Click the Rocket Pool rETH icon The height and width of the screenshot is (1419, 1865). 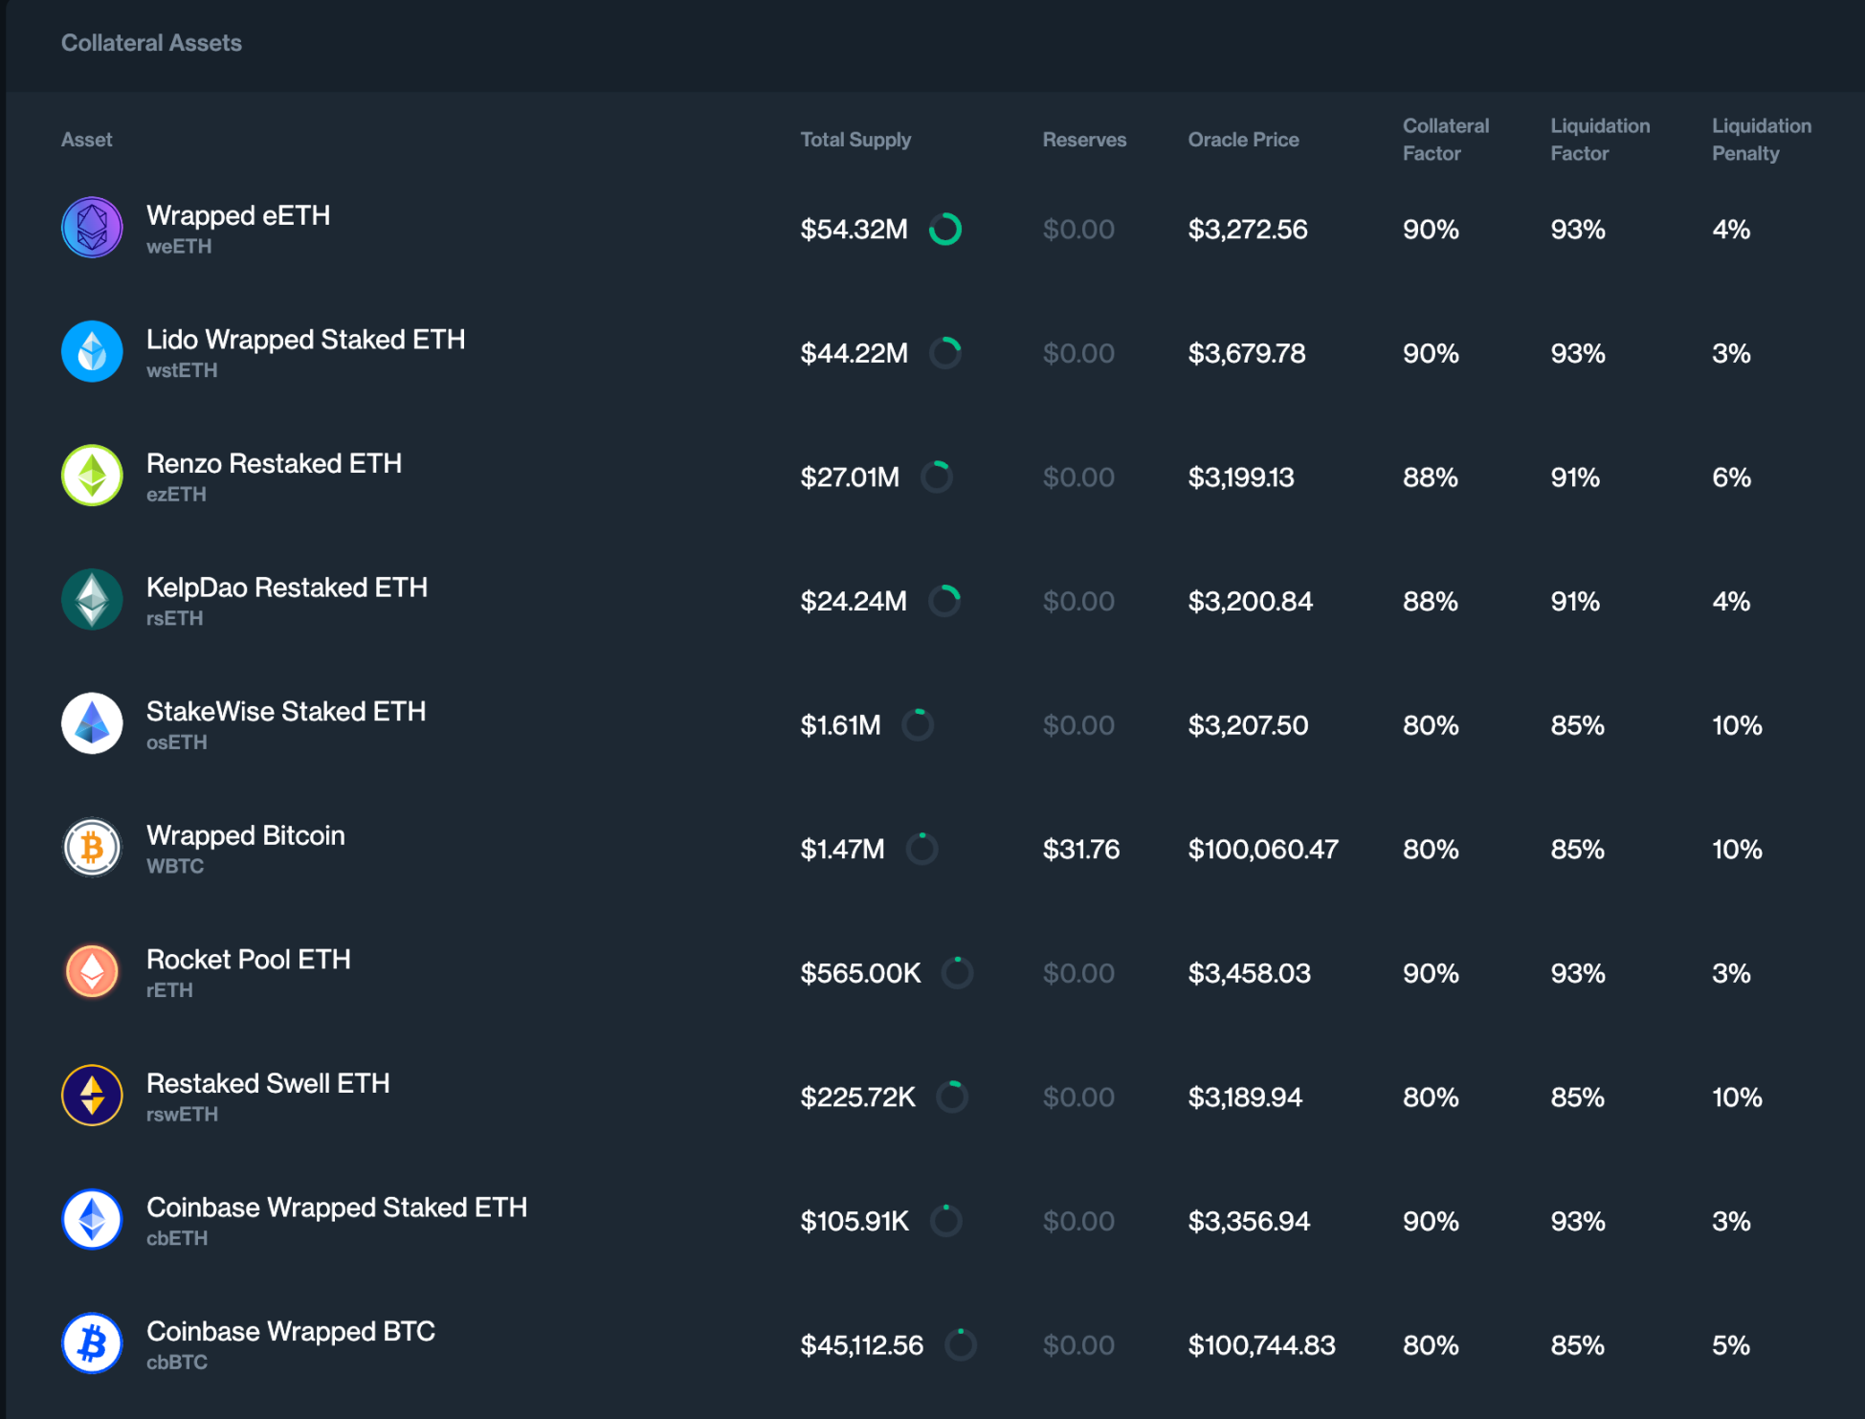point(92,971)
